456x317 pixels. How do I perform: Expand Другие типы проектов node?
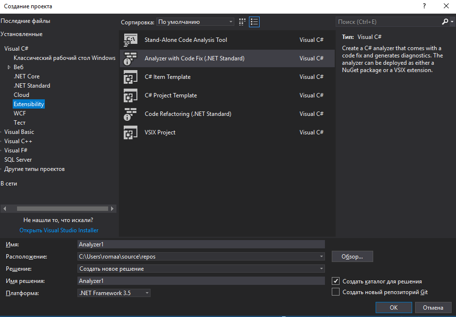click(1, 169)
